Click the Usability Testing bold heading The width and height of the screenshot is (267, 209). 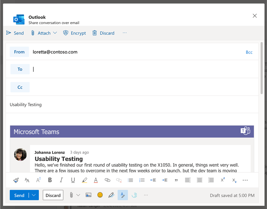(x=59, y=159)
